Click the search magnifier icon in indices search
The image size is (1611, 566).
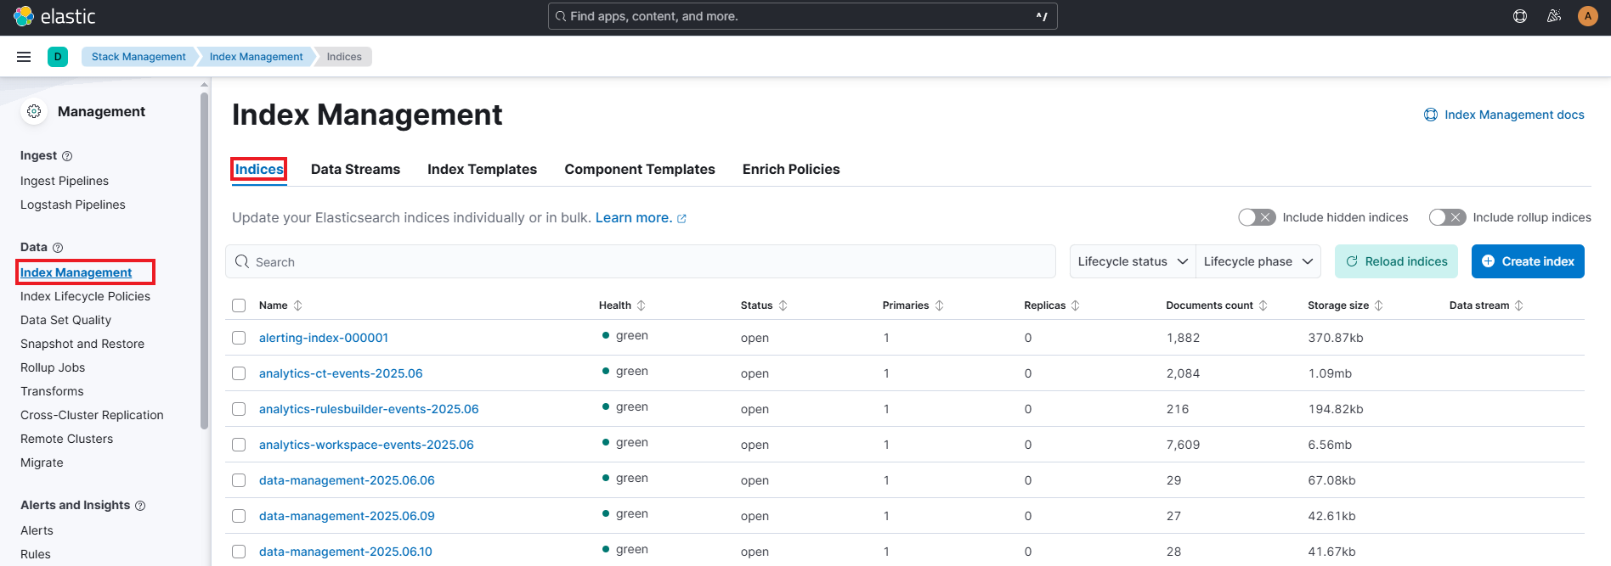(x=242, y=261)
